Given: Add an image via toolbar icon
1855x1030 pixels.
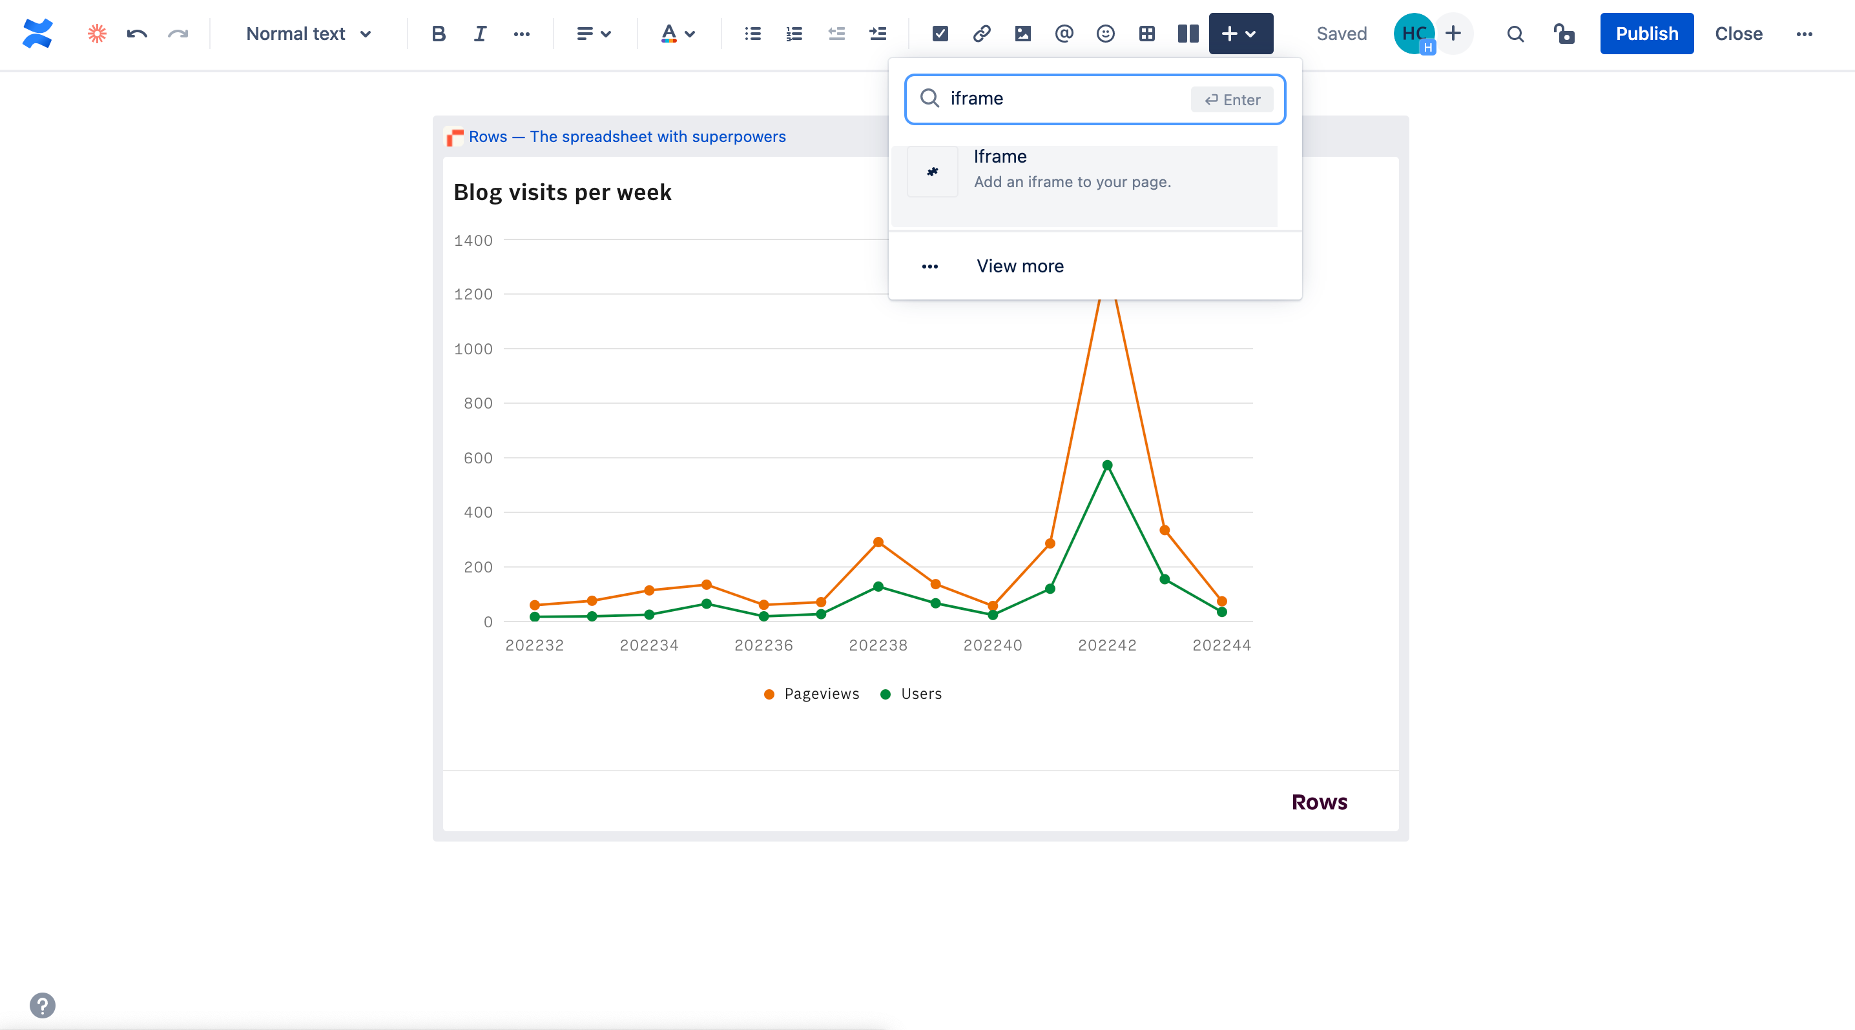Looking at the screenshot, I should click(x=1022, y=34).
